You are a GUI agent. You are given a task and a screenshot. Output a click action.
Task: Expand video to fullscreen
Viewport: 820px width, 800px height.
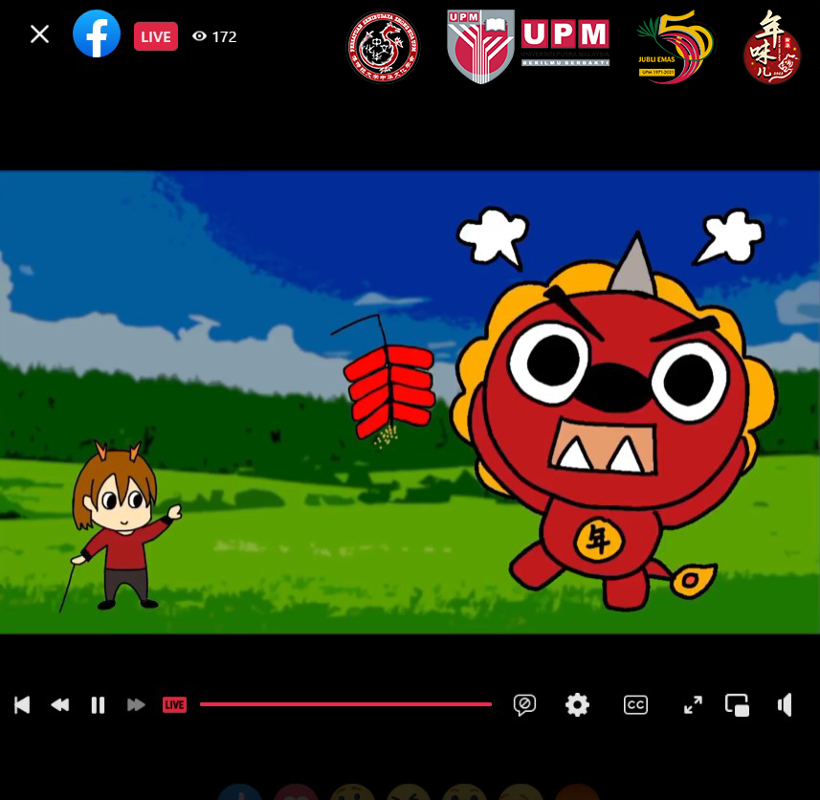tap(693, 705)
